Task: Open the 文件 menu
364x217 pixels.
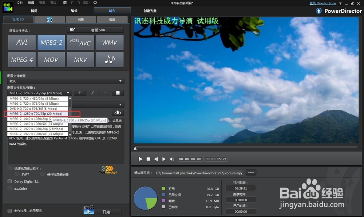Action: [x=20, y=3]
